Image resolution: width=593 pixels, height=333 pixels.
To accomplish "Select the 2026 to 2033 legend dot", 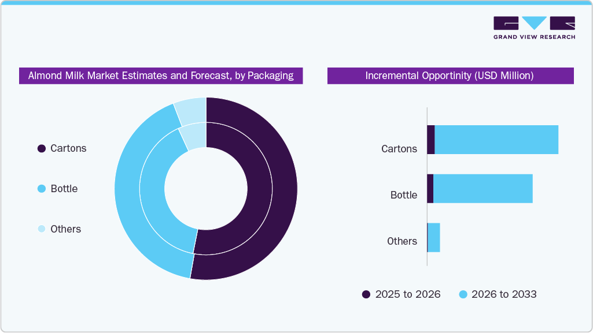I will (x=463, y=294).
